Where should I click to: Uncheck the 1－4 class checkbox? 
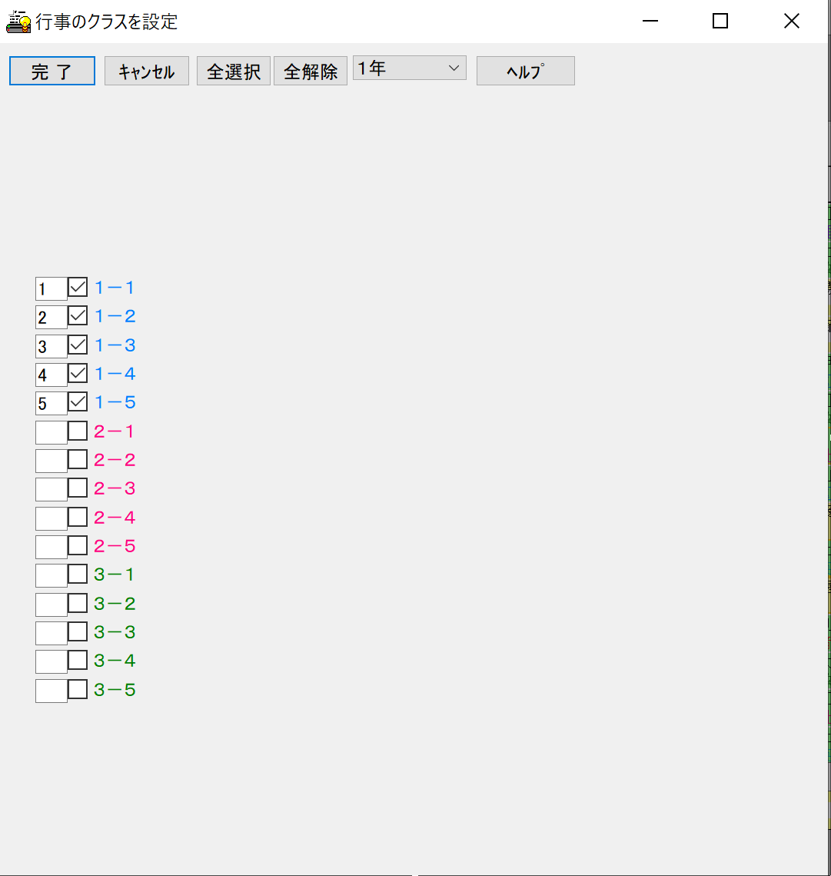point(78,373)
